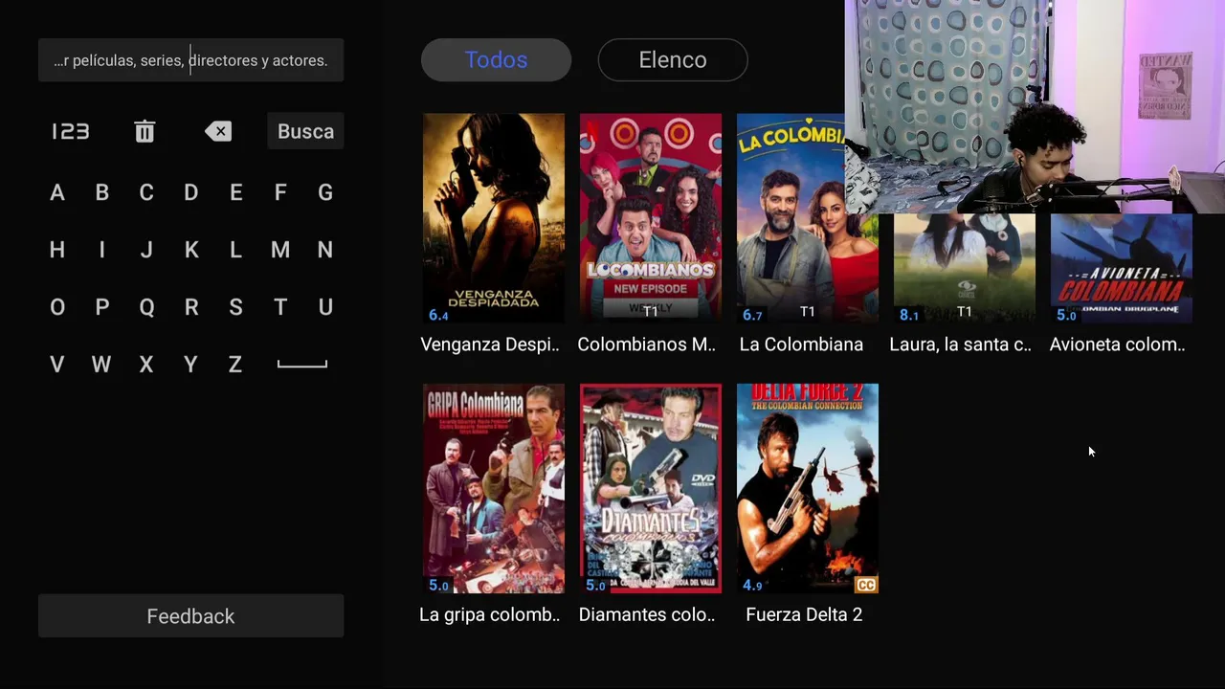1225x689 pixels.
Task: Switch keyboard to 123 numbers
Action: [70, 131]
